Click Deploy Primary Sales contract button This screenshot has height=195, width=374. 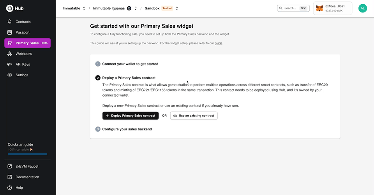(x=131, y=116)
